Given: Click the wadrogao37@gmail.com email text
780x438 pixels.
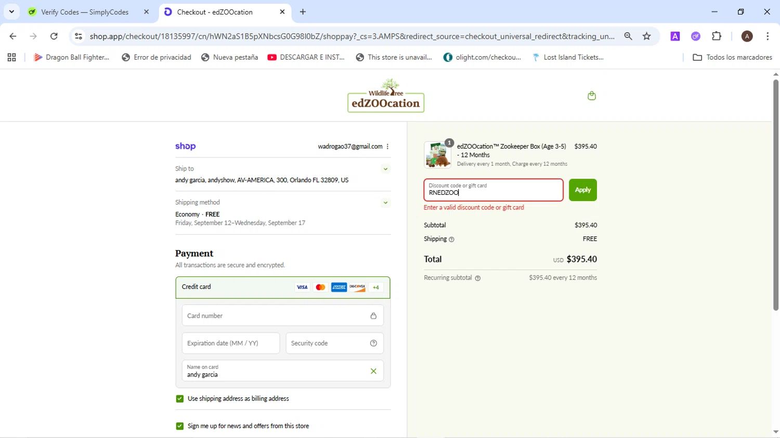Looking at the screenshot, I should tap(350, 147).
